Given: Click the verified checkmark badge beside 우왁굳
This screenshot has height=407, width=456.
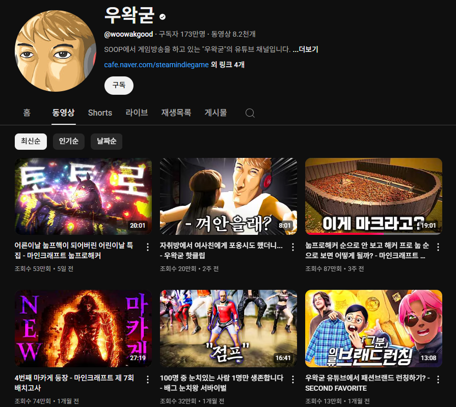Looking at the screenshot, I should tap(163, 17).
